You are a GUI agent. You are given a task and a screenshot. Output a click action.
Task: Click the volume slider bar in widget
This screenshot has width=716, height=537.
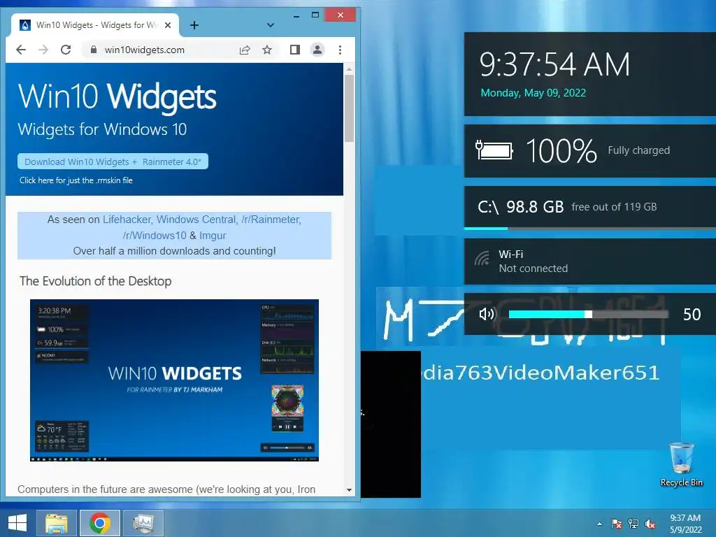[588, 314]
